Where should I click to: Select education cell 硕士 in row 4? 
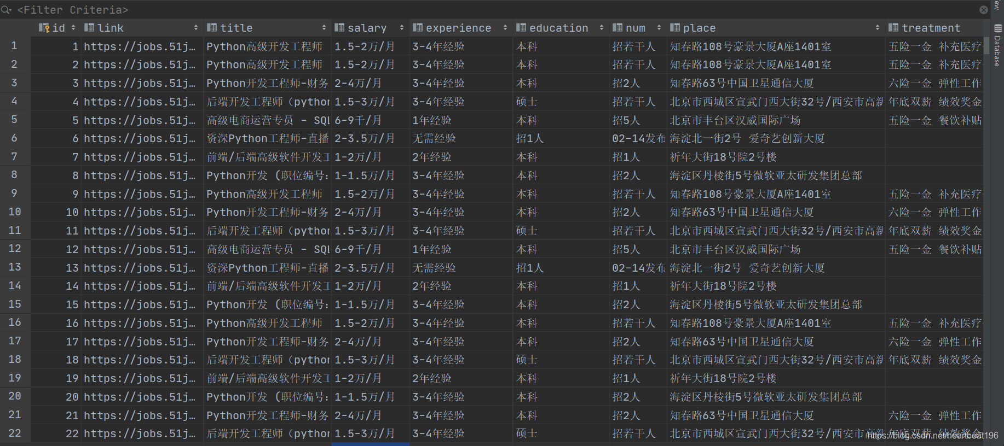tap(561, 102)
